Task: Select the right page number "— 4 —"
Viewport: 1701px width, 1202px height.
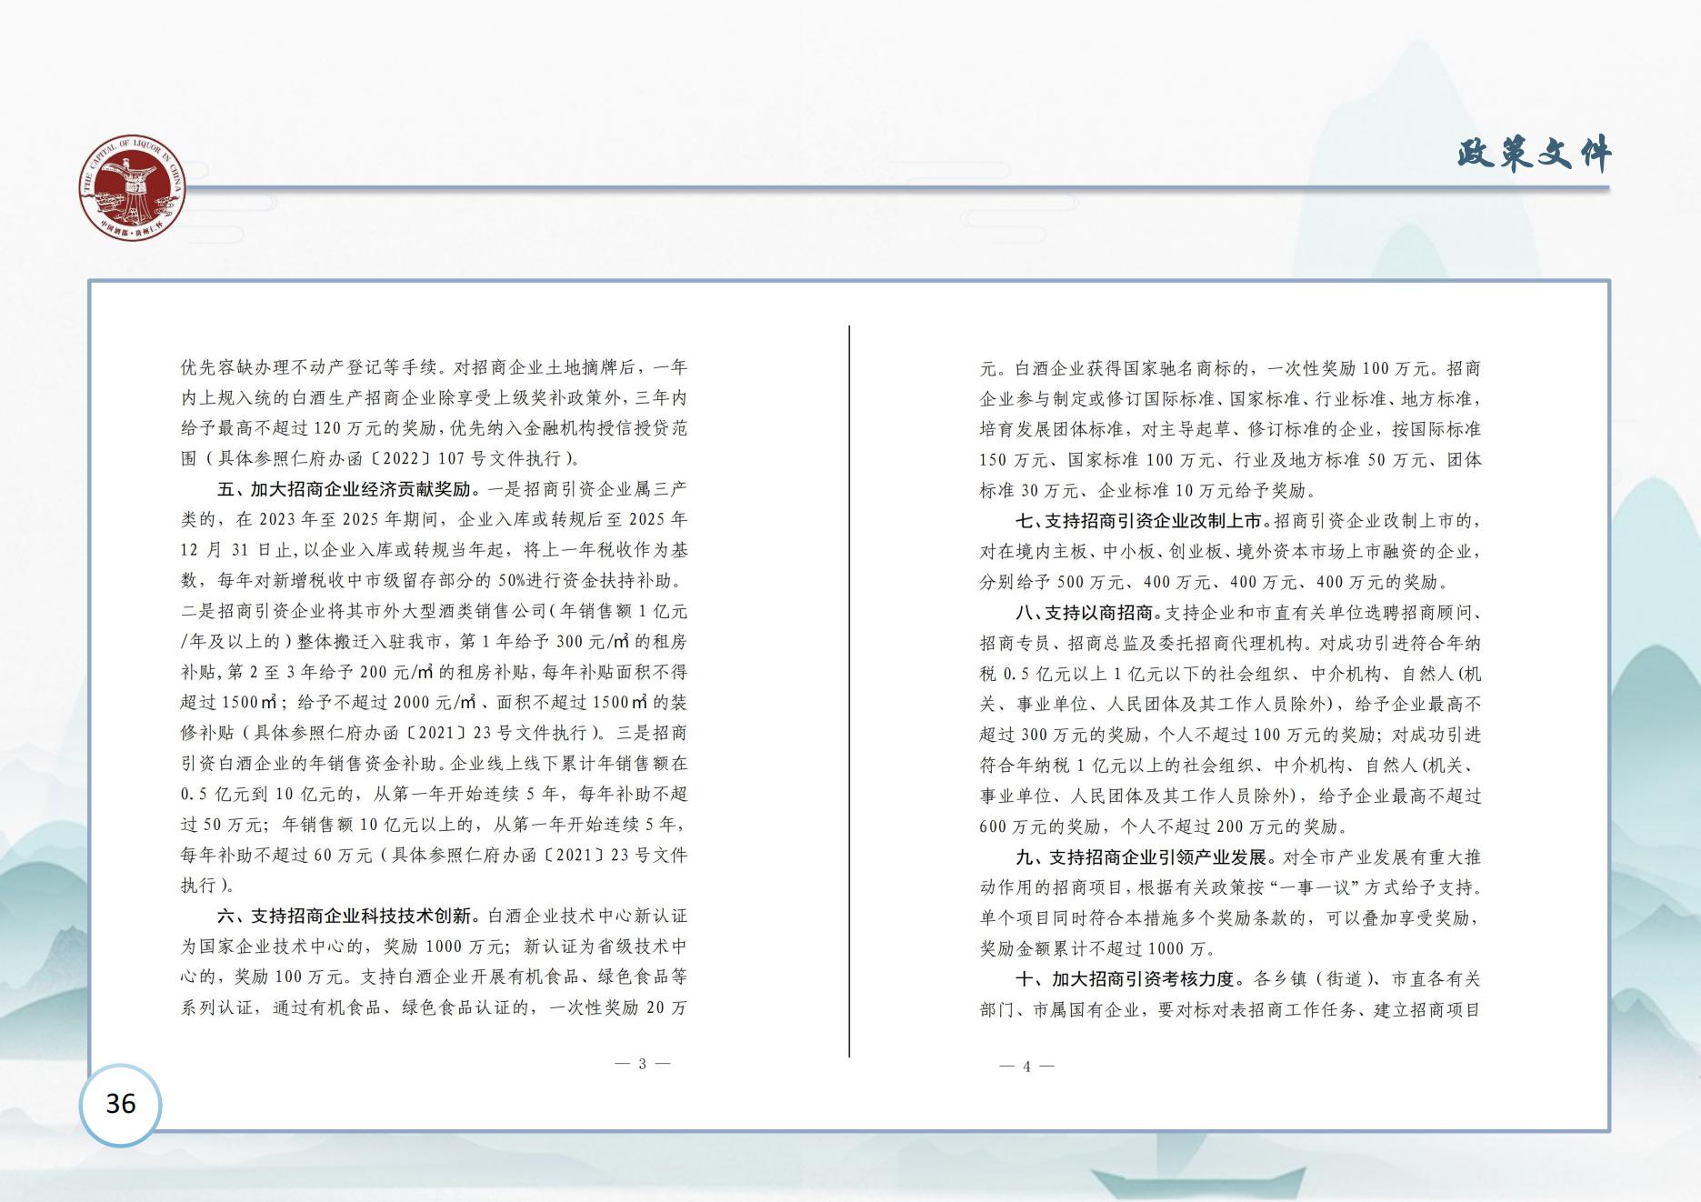Action: (1026, 1067)
